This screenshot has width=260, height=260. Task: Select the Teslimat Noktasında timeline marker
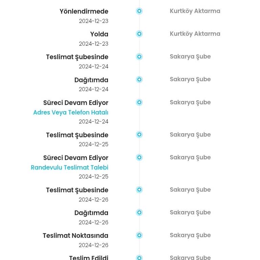139,235
